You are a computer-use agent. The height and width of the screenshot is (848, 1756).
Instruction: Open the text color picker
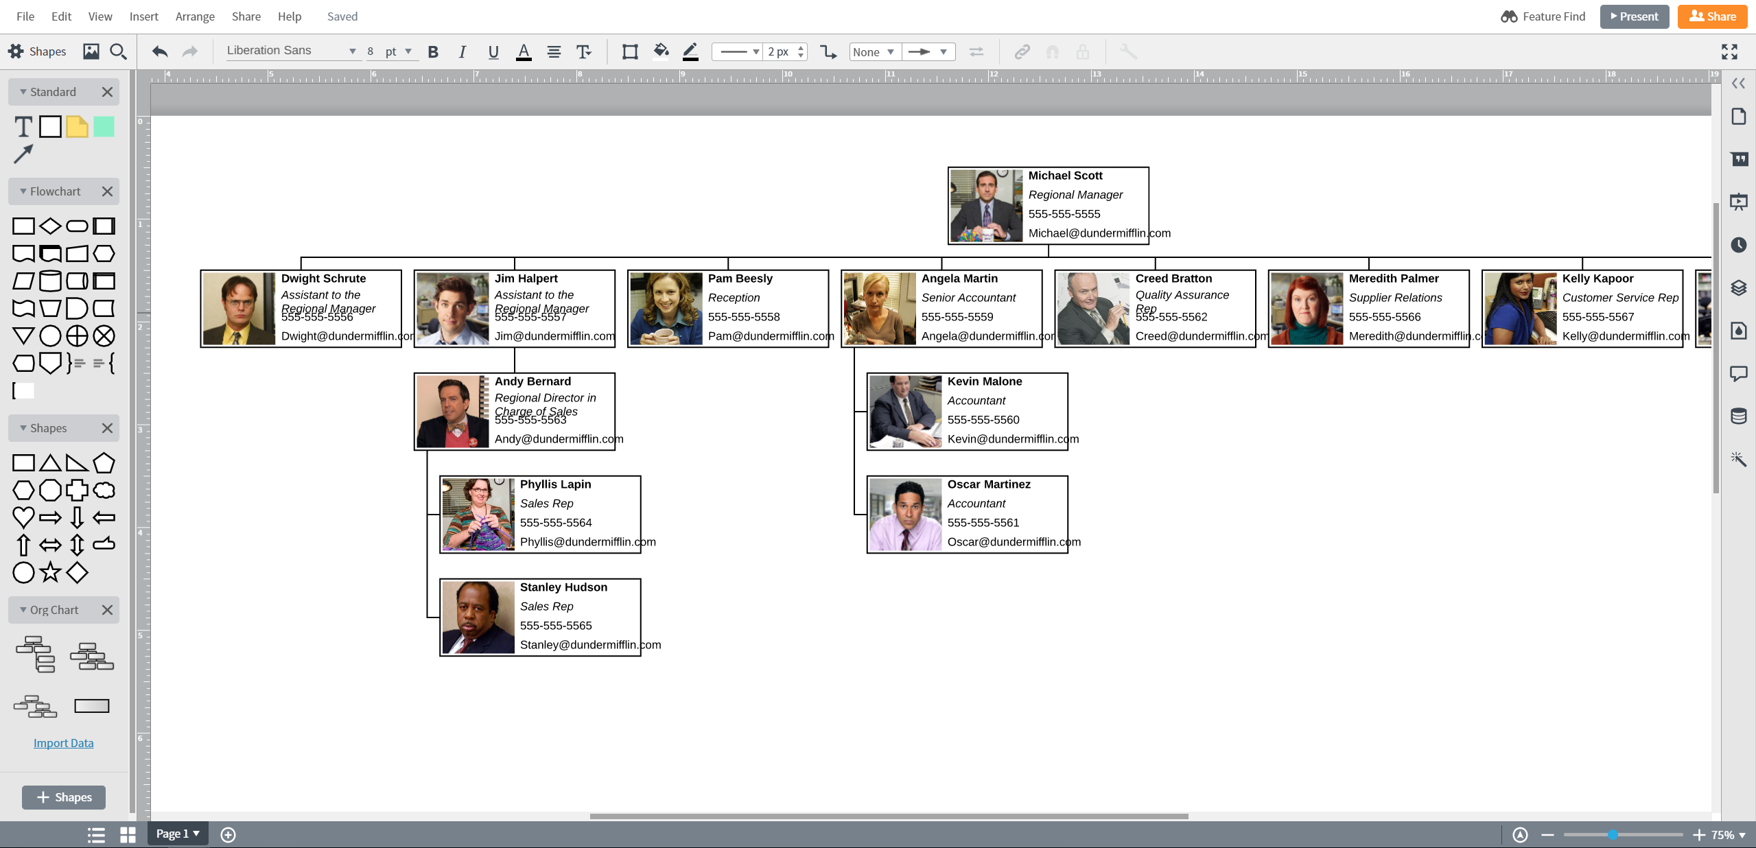tap(524, 51)
